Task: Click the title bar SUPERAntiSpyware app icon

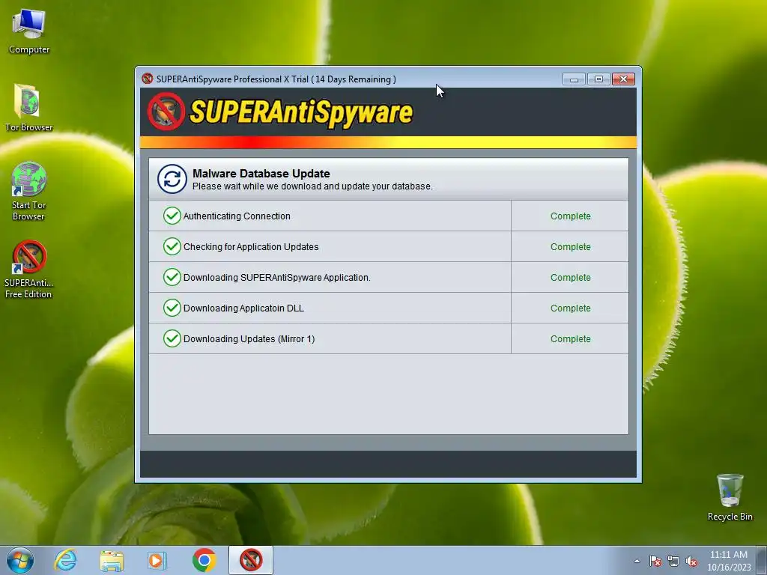Action: tap(148, 79)
